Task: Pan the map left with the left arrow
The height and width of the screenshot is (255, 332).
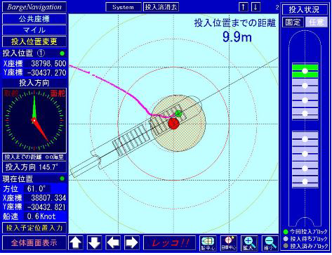Action: pyautogui.click(x=113, y=243)
